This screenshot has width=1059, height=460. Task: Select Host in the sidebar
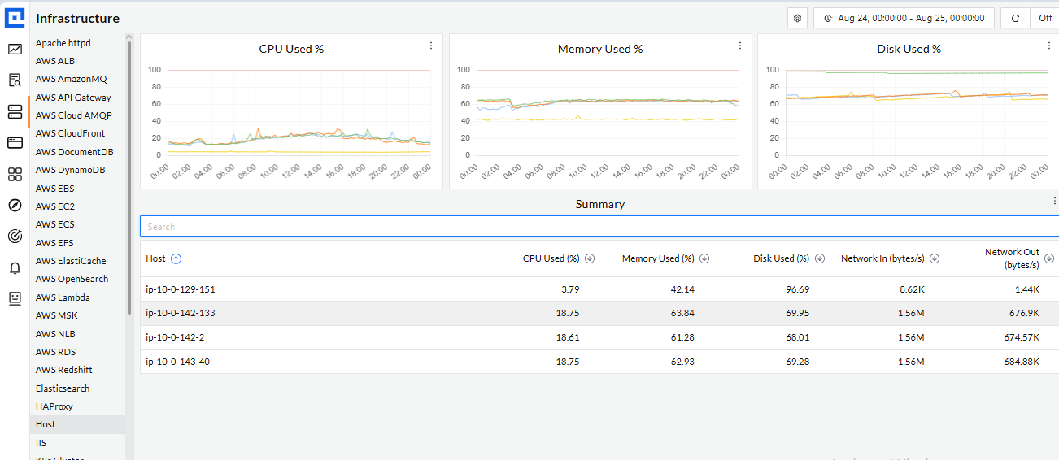(77, 424)
